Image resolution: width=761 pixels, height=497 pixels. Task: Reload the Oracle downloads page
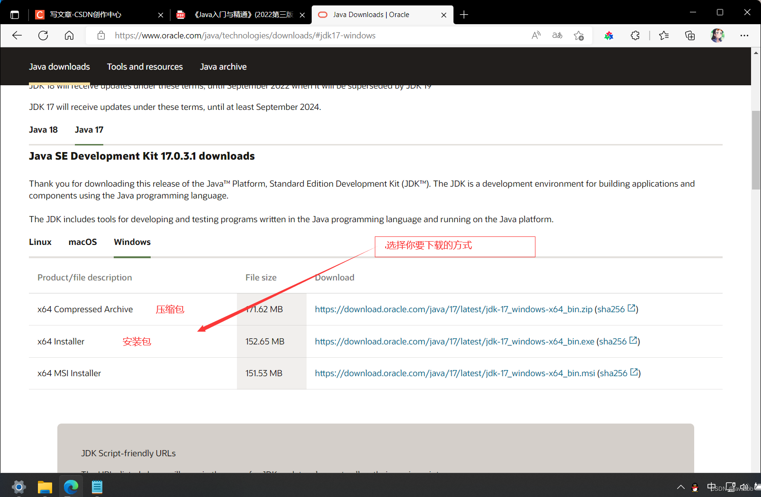point(43,36)
